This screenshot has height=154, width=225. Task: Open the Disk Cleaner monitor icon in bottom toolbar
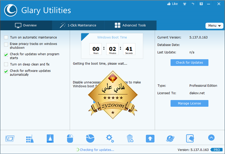[x=10, y=139]
